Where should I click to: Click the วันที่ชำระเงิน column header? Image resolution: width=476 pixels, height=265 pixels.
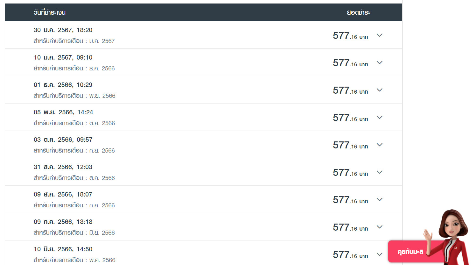[50, 12]
